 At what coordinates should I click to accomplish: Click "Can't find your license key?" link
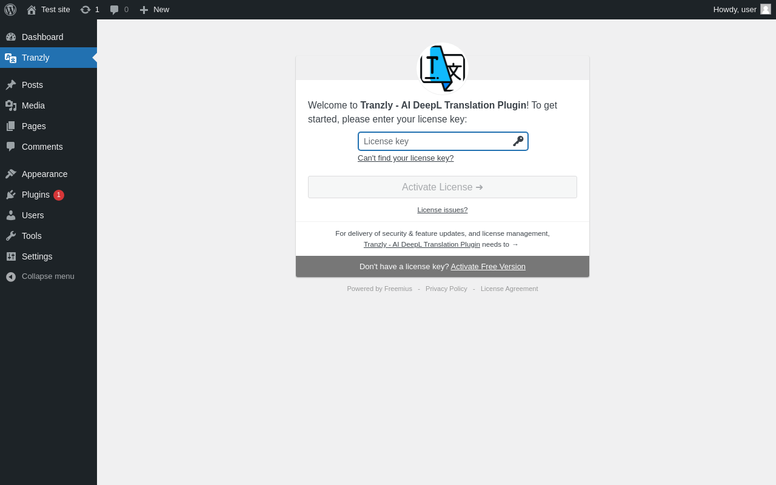[406, 158]
